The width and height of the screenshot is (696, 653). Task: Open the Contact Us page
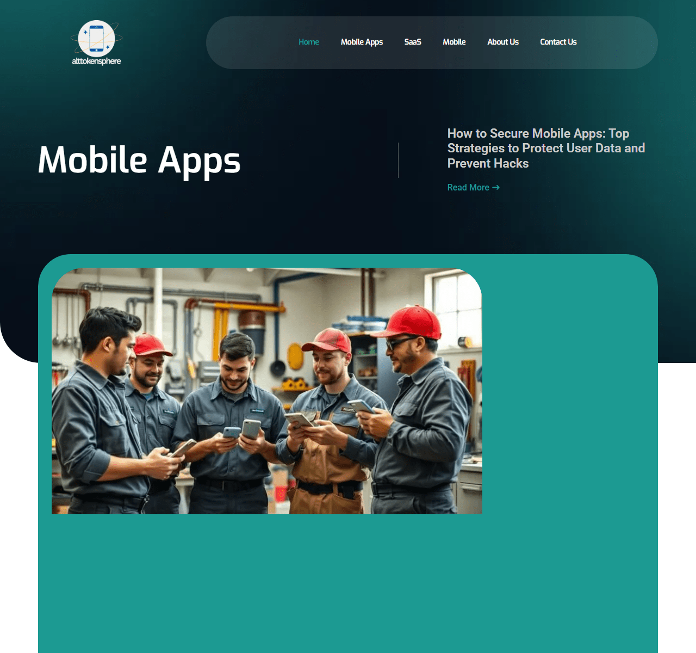tap(558, 42)
